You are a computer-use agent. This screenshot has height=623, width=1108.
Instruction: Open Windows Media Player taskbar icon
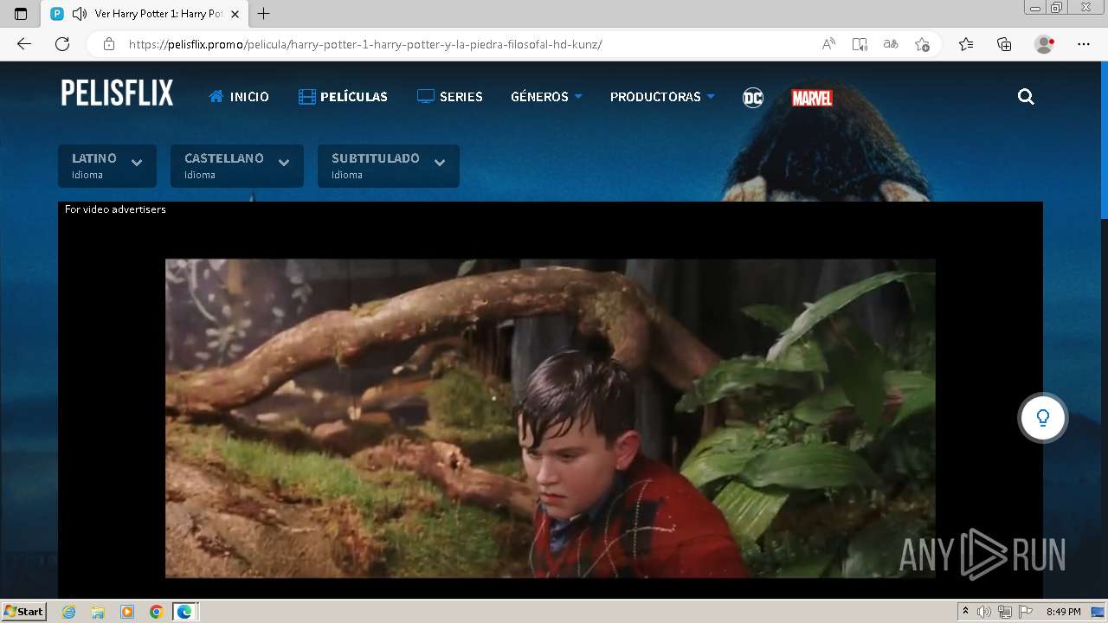click(127, 612)
